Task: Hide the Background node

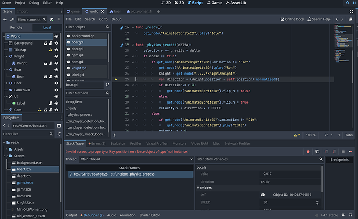Action: coord(56,43)
